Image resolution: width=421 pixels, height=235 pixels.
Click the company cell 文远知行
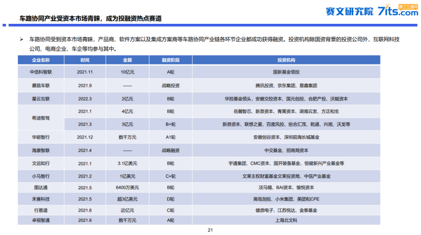point(41,163)
